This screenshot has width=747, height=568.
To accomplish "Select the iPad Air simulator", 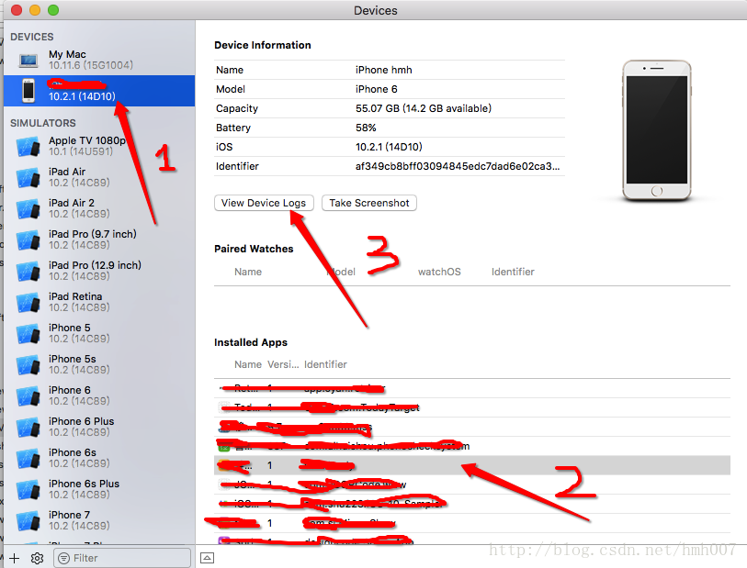I will click(99, 177).
